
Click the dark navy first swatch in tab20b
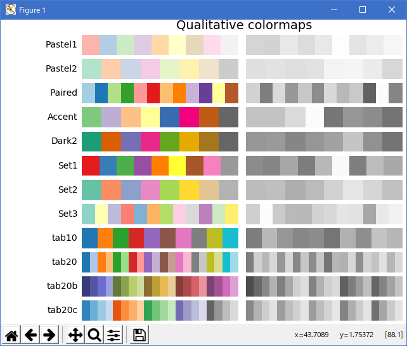(x=86, y=286)
